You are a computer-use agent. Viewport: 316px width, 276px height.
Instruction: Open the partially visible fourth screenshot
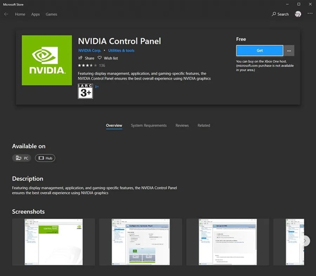pos(289,242)
